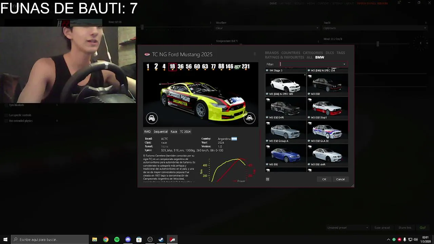Select skin number 2
Screen dimensions: 434x244
pyautogui.click(x=156, y=66)
